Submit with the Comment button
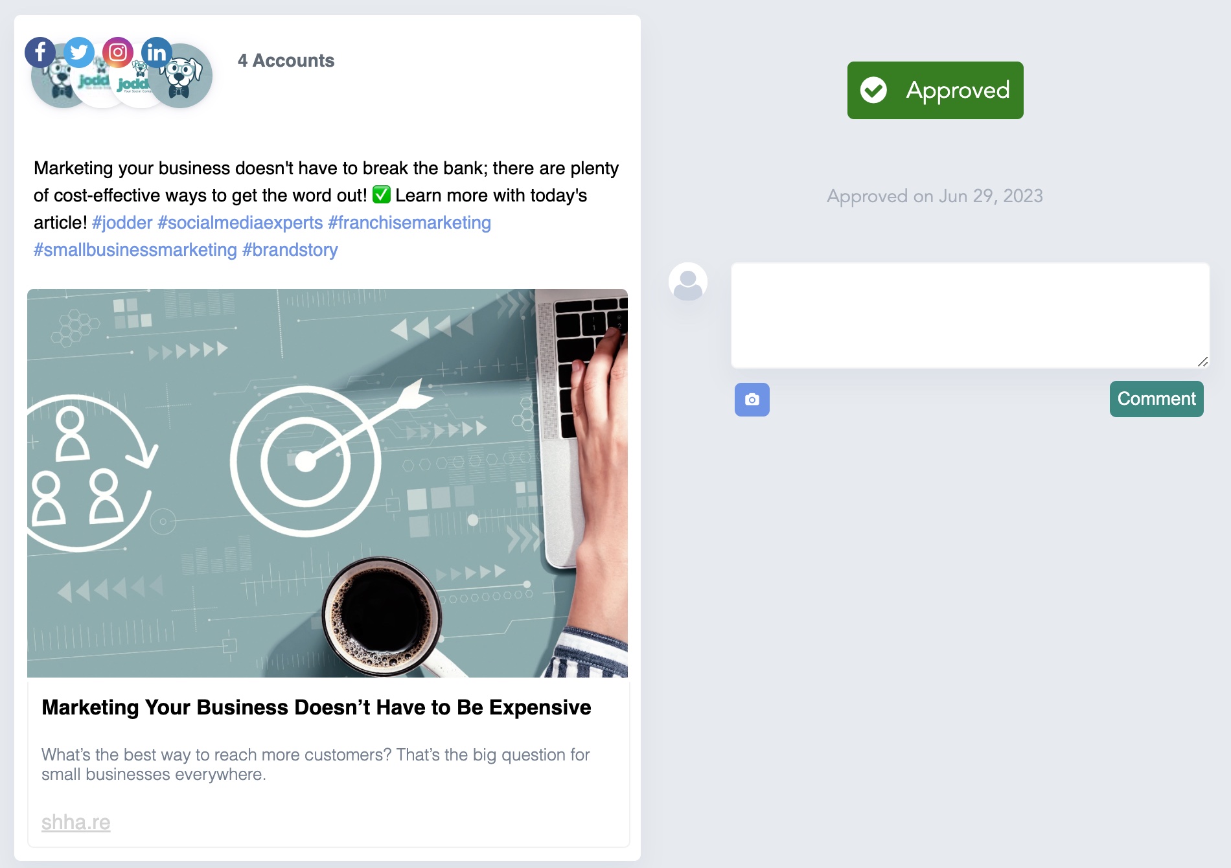This screenshot has width=1231, height=868. click(1156, 399)
